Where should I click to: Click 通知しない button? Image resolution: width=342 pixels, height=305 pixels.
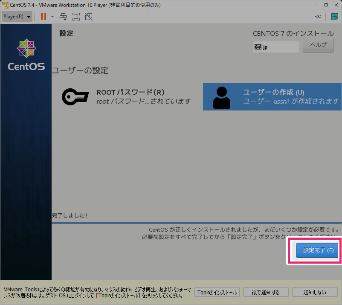click(315, 292)
